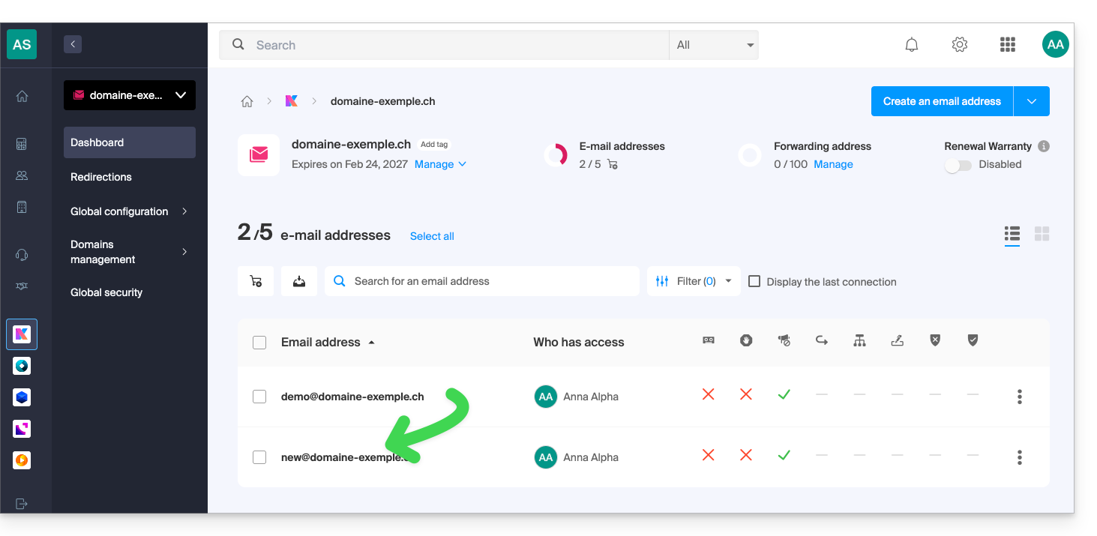The image size is (1097, 536).
Task: Click Create an email address button
Action: (942, 101)
